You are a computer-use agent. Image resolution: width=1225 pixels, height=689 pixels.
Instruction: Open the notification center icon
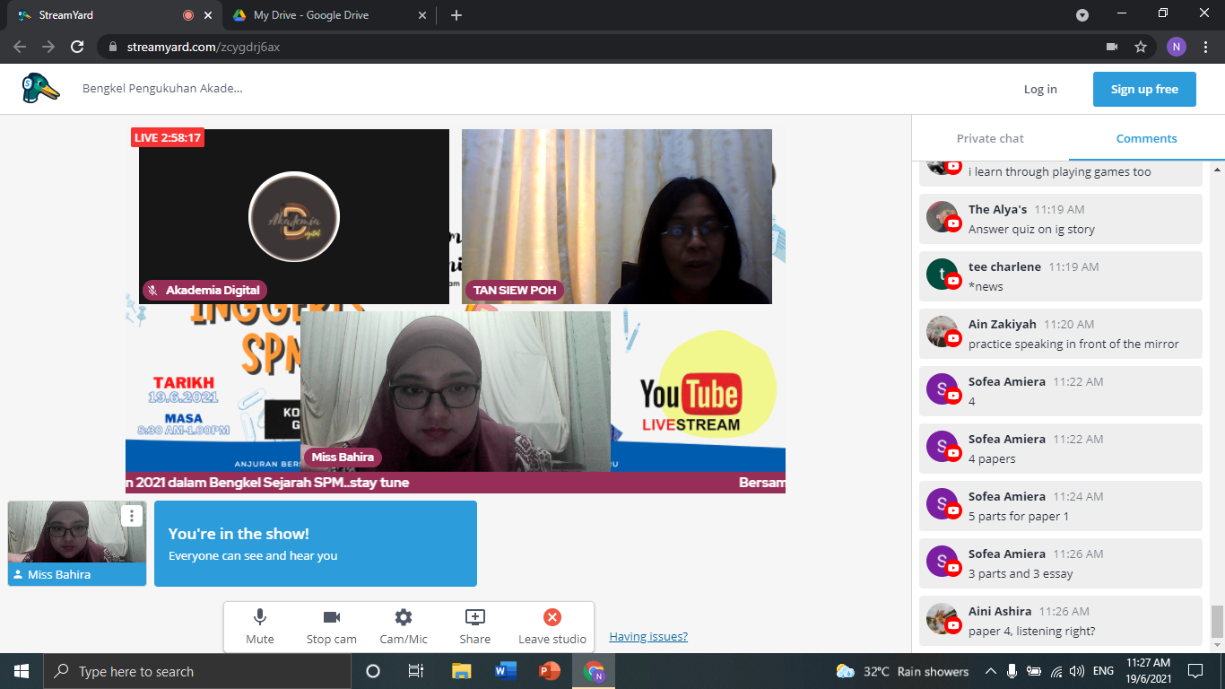[x=1195, y=671]
